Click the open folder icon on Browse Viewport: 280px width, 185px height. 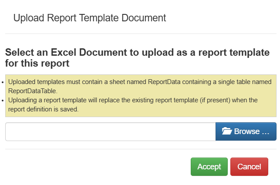(x=227, y=131)
